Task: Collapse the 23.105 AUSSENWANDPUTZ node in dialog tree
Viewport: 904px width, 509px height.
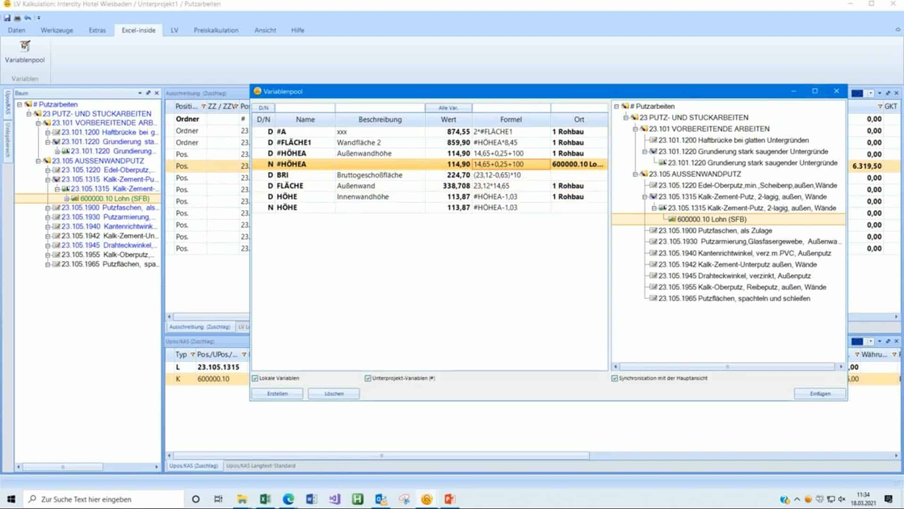Action: coord(636,174)
